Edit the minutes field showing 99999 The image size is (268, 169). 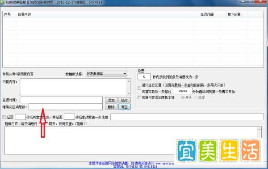pos(183,91)
